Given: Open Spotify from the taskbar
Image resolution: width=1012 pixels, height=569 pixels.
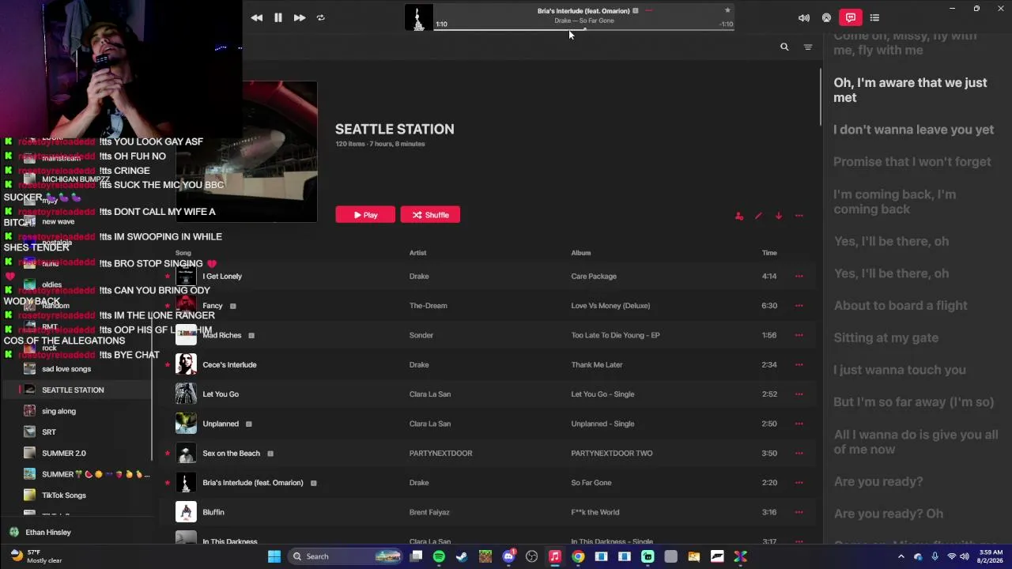Looking at the screenshot, I should [439, 556].
